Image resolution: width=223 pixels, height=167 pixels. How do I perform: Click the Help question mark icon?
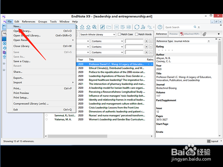160,27
